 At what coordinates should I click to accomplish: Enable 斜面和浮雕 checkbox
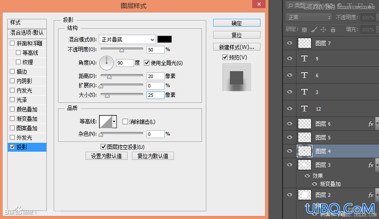pos(12,43)
